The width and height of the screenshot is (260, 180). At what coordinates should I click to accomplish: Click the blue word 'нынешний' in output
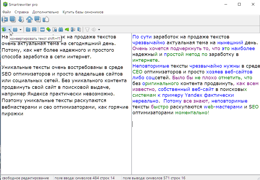tap(230, 43)
